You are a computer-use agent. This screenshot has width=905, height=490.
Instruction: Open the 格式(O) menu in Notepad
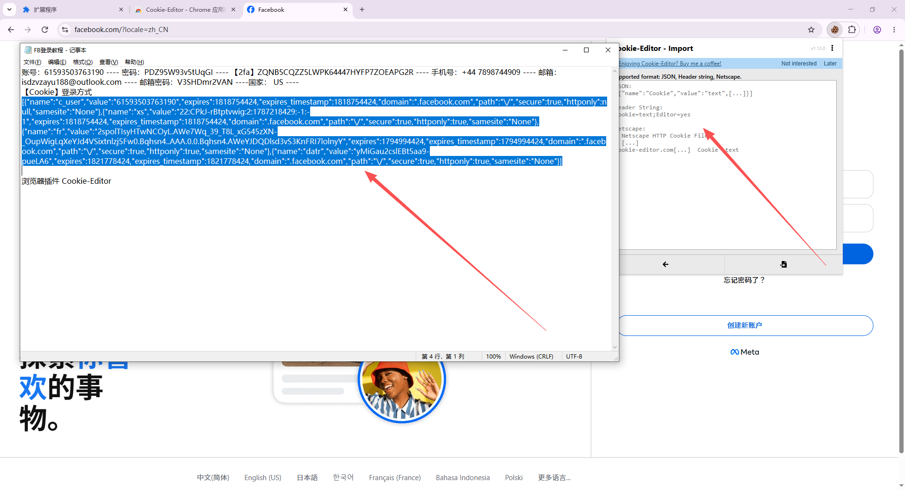82,62
